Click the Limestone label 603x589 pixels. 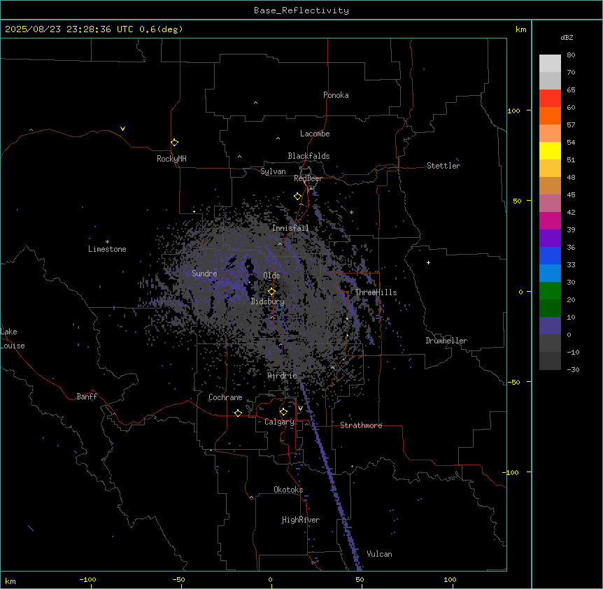tap(107, 249)
